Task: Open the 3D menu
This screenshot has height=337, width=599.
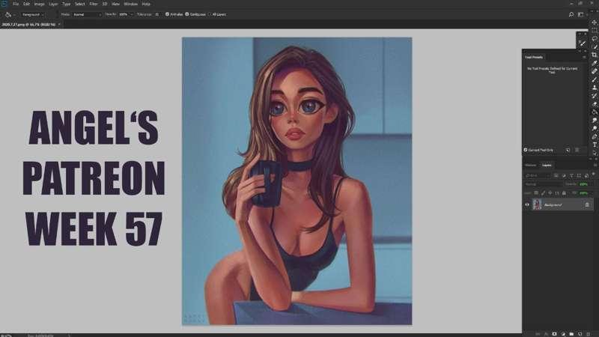Action: pos(105,4)
